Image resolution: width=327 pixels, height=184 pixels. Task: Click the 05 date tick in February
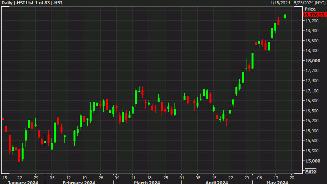click(52, 178)
